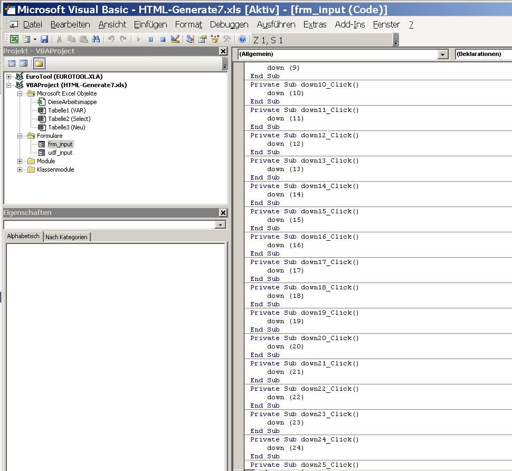Run Sub/UserForm with the play icon

138,40
